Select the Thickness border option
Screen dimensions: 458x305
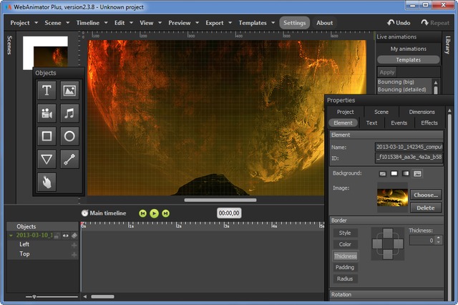pyautogui.click(x=345, y=256)
